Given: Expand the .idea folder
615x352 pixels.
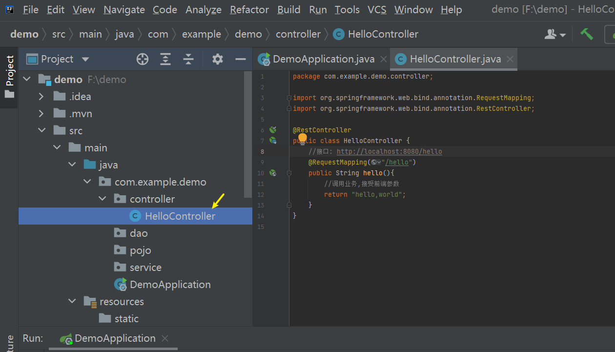Looking at the screenshot, I should pyautogui.click(x=41, y=96).
